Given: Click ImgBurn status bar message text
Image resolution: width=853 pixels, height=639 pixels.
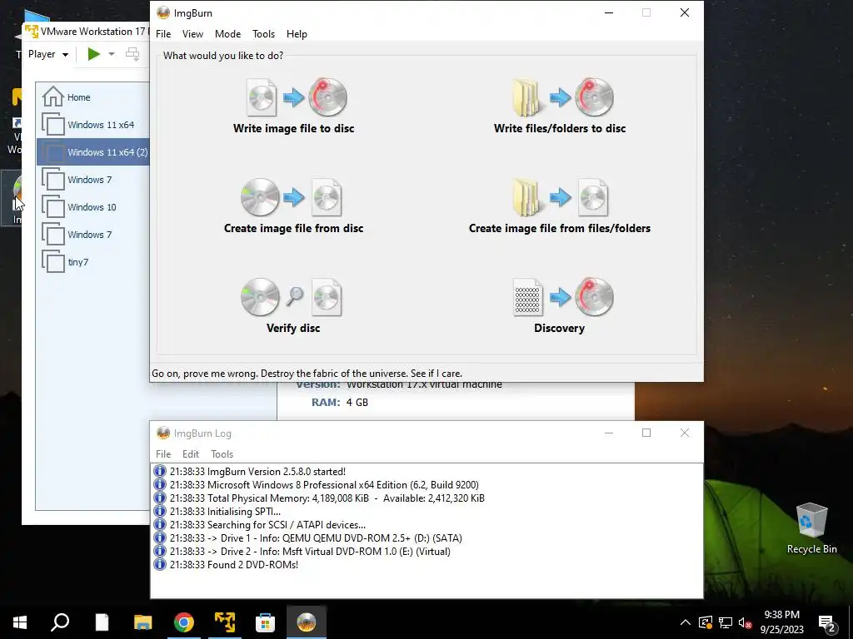Looking at the screenshot, I should [307, 374].
